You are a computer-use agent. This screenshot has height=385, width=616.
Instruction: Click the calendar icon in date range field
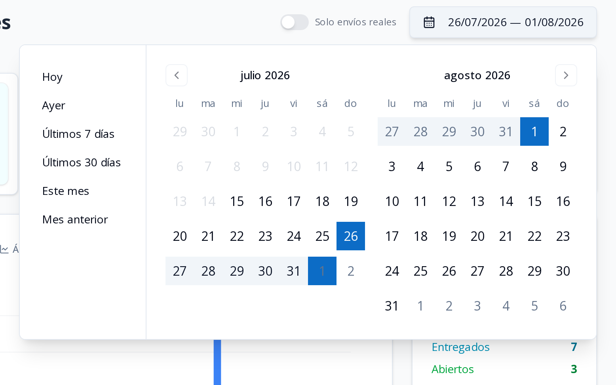pos(429,22)
